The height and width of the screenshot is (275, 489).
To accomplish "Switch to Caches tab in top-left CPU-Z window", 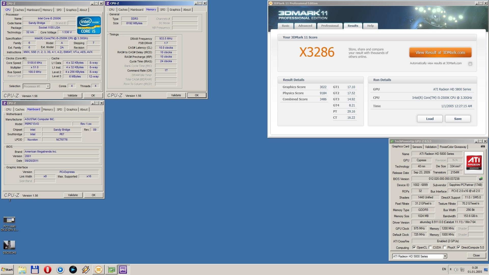I will click(x=19, y=10).
